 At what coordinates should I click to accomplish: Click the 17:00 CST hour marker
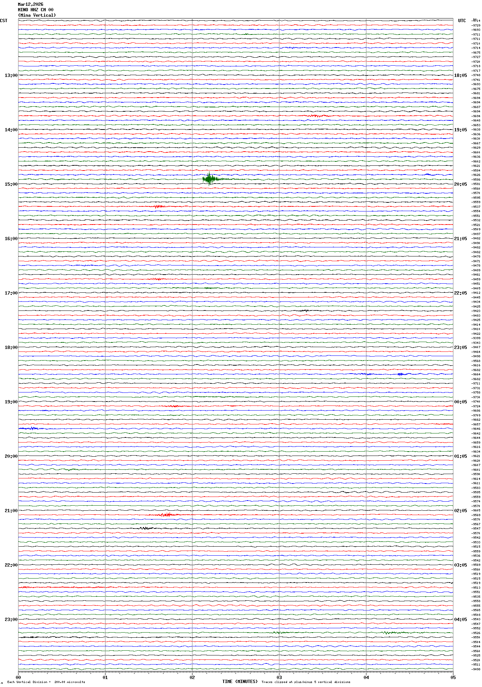[11, 293]
